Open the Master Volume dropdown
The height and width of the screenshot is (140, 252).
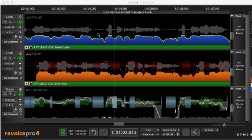point(171,130)
